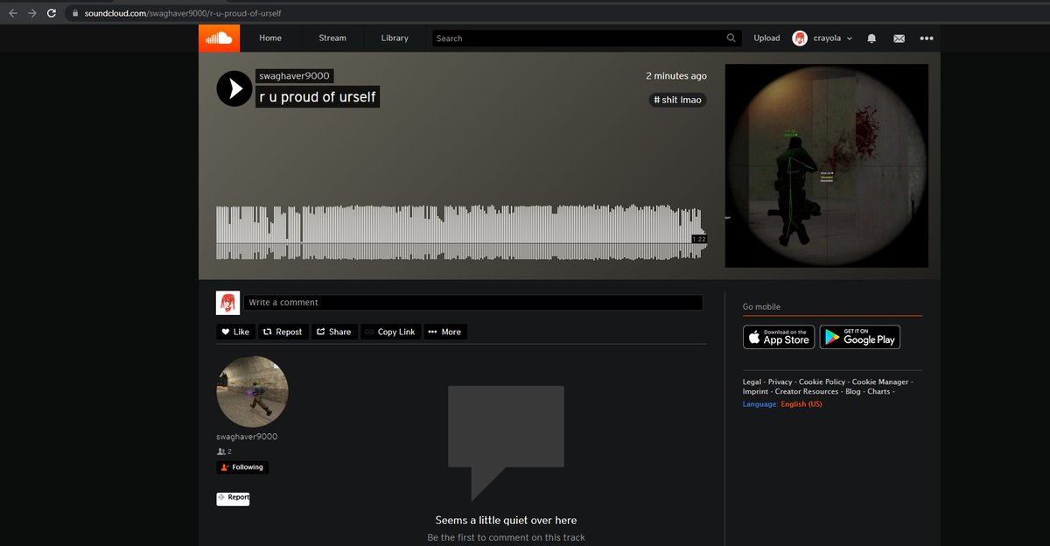Like the track with heart button
This screenshot has width=1050, height=546.
[x=234, y=332]
